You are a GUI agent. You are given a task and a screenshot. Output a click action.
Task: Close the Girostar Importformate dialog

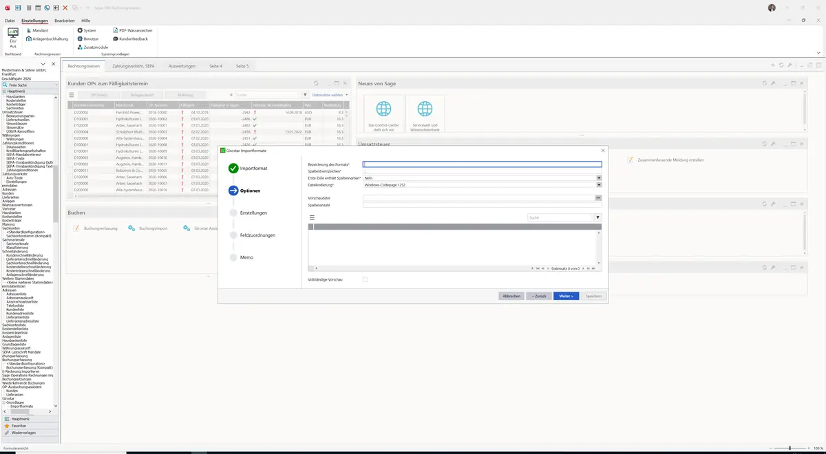[603, 150]
